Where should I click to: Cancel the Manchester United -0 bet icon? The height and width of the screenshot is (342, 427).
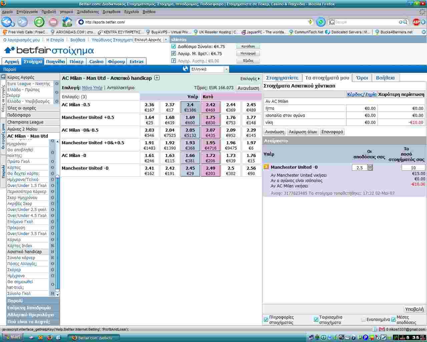coord(266,167)
